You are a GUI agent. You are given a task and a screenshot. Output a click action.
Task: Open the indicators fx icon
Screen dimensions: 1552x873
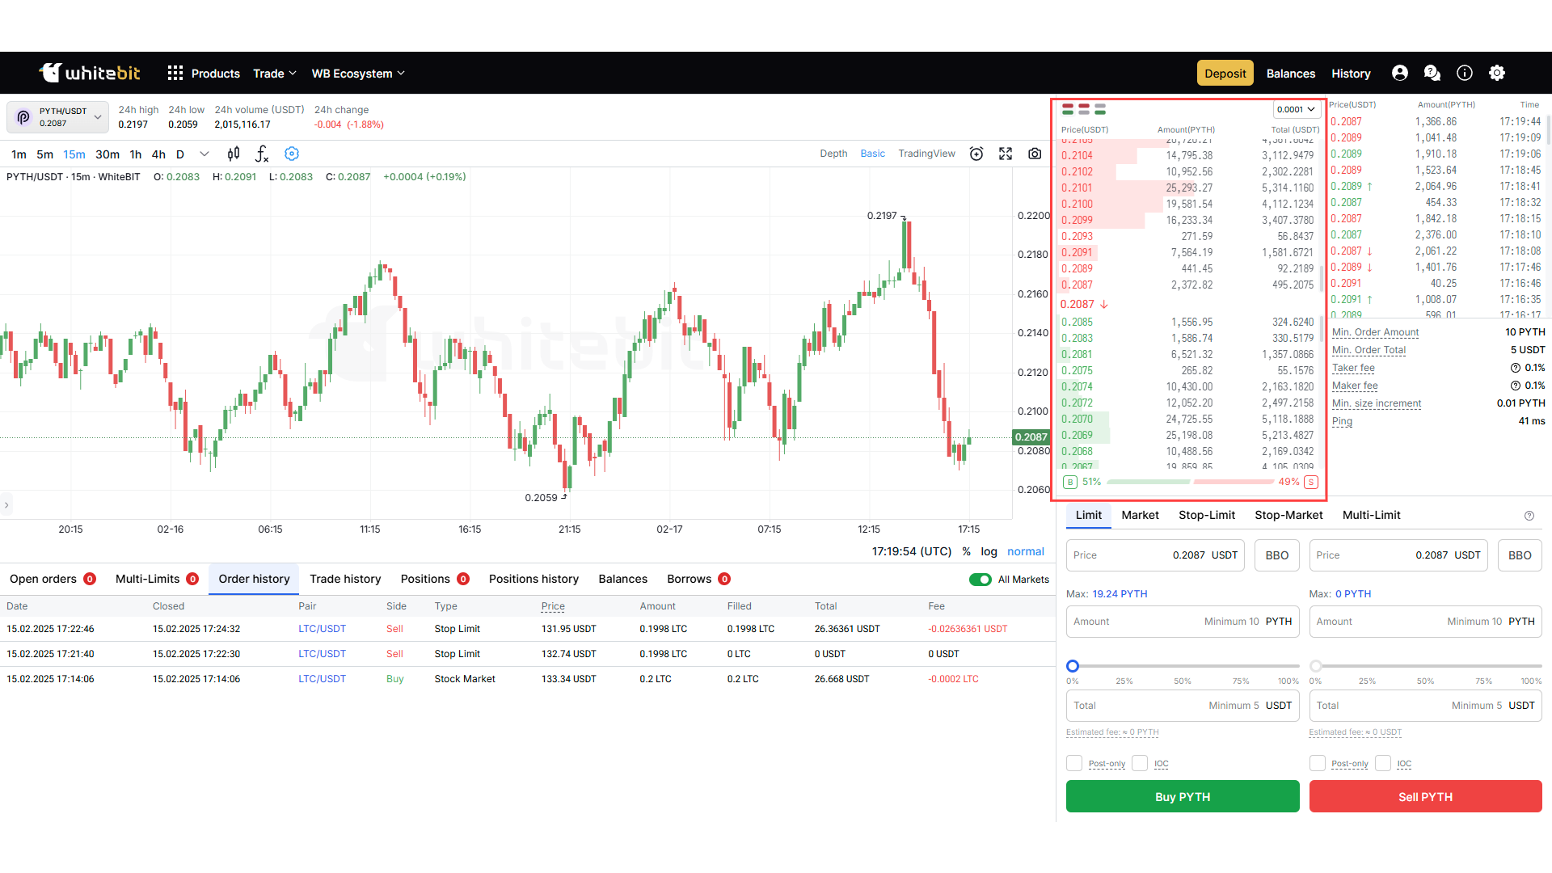[x=262, y=154]
